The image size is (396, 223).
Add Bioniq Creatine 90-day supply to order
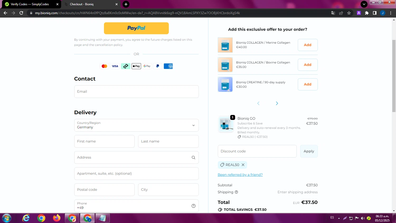pos(308,84)
